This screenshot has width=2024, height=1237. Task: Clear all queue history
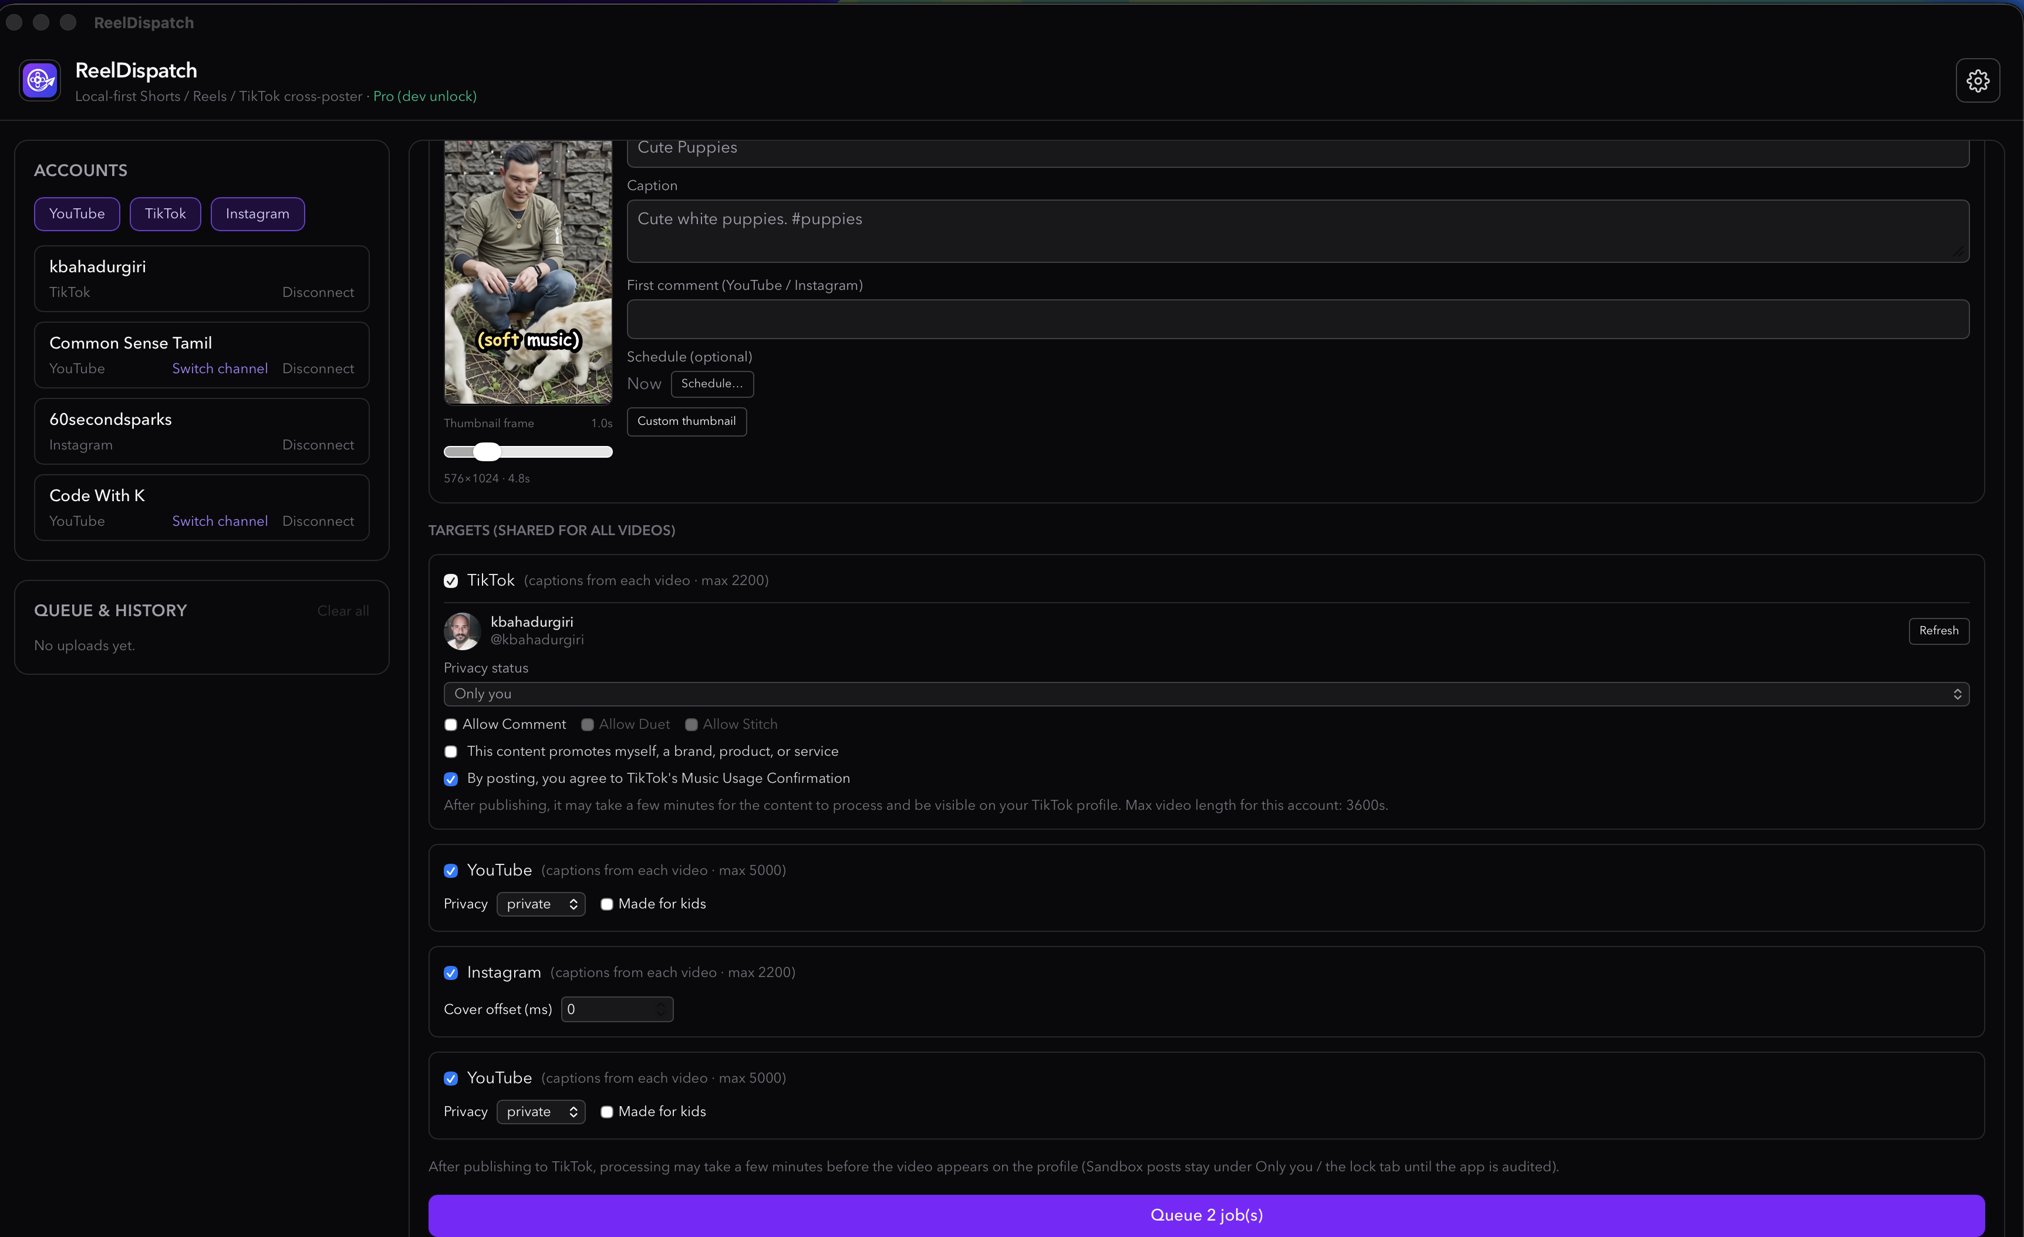click(343, 611)
